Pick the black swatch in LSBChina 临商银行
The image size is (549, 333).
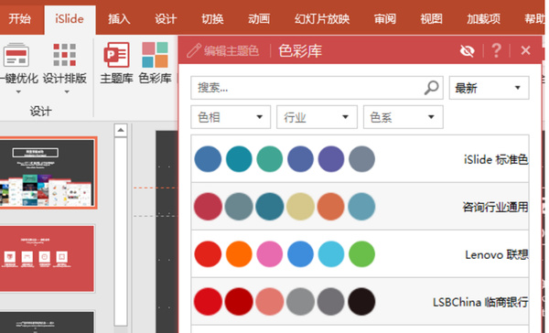(x=361, y=302)
